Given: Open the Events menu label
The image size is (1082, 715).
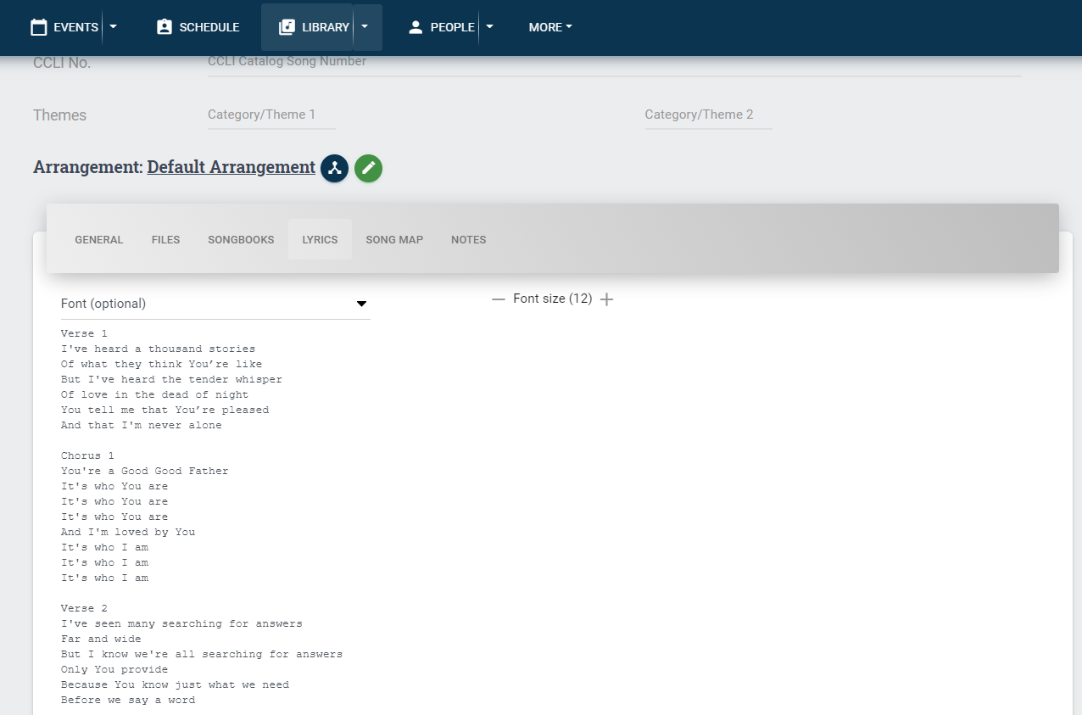Looking at the screenshot, I should (x=75, y=27).
